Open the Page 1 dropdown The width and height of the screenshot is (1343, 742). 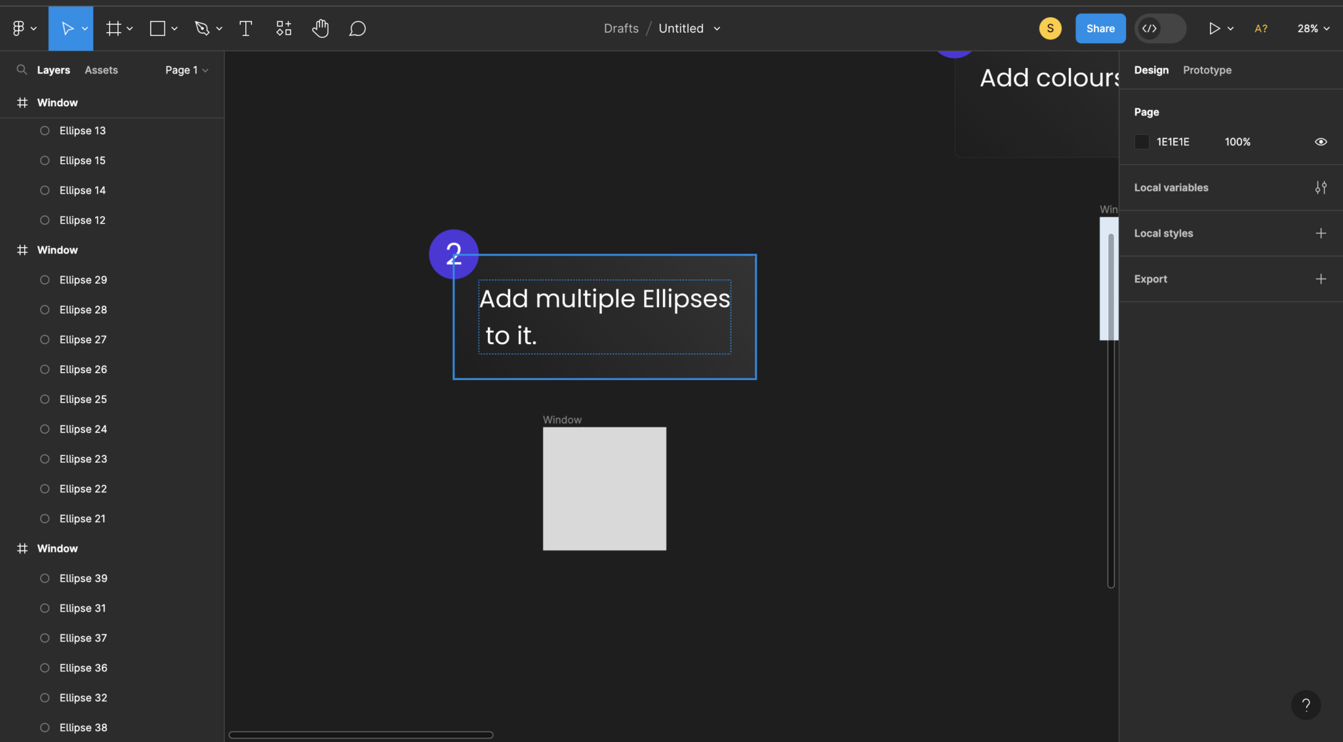pos(186,69)
